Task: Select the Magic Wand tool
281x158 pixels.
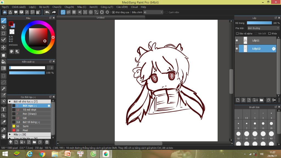Action: (3, 89)
